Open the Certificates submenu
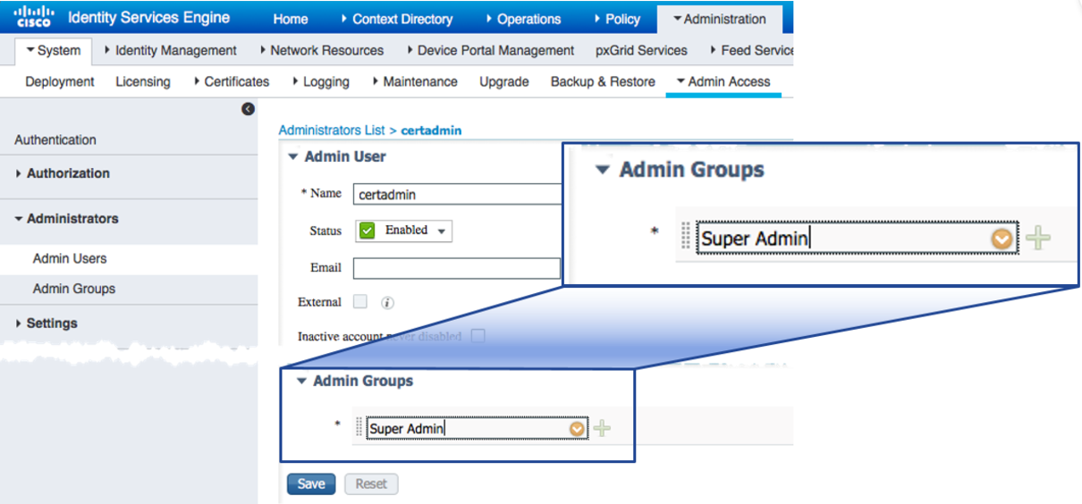The height and width of the screenshot is (504, 1082). click(231, 81)
